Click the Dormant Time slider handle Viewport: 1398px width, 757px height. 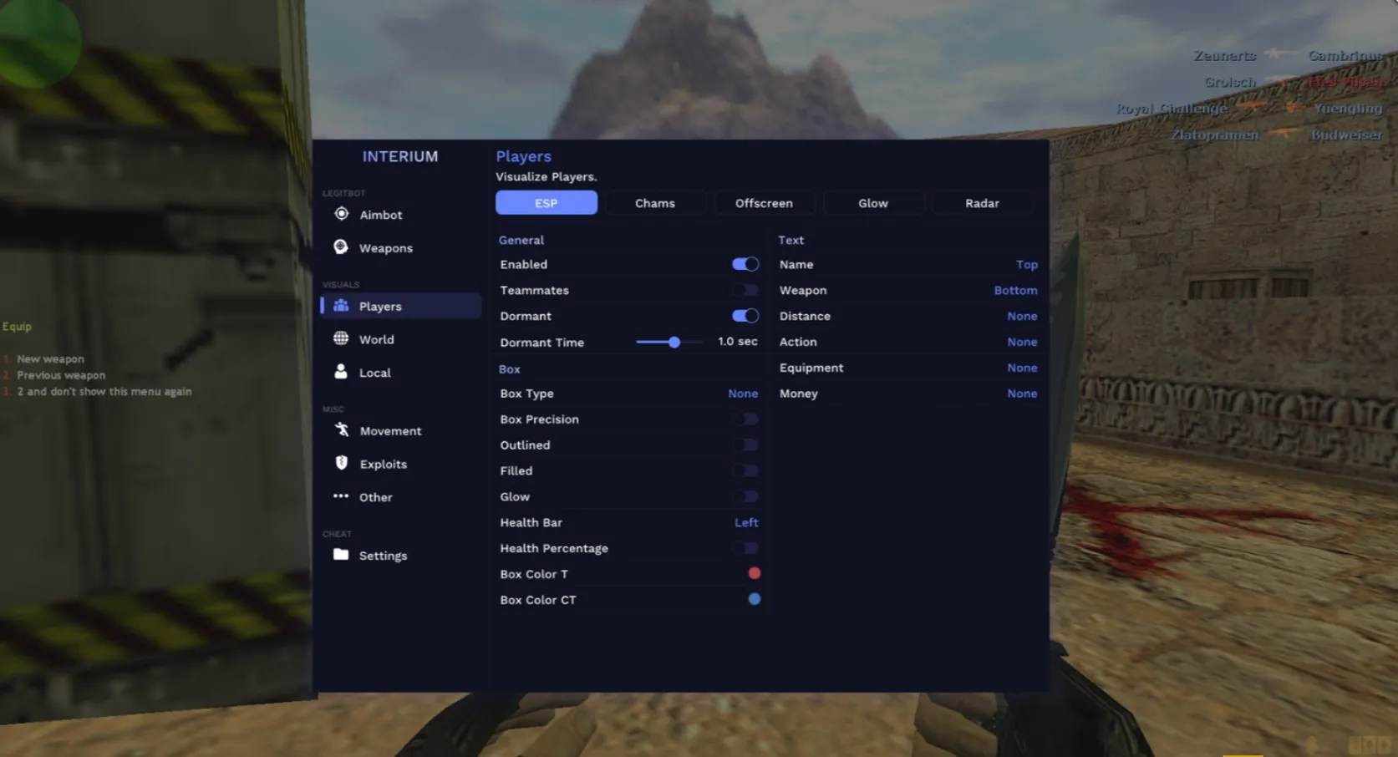674,342
